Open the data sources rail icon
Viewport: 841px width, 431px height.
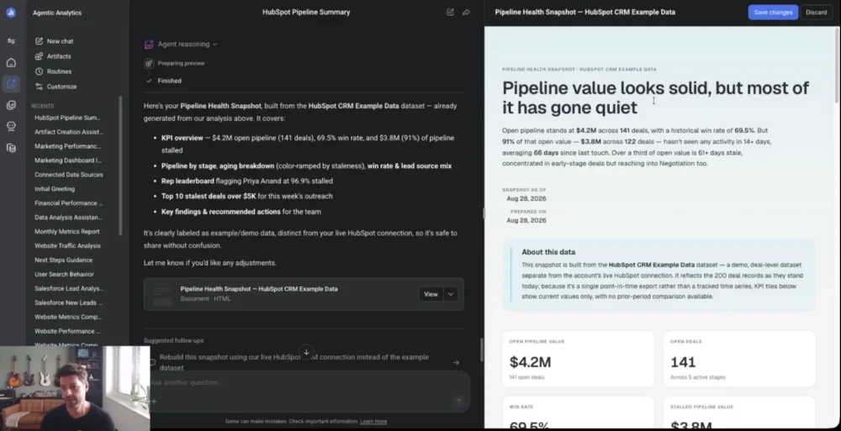(x=11, y=148)
